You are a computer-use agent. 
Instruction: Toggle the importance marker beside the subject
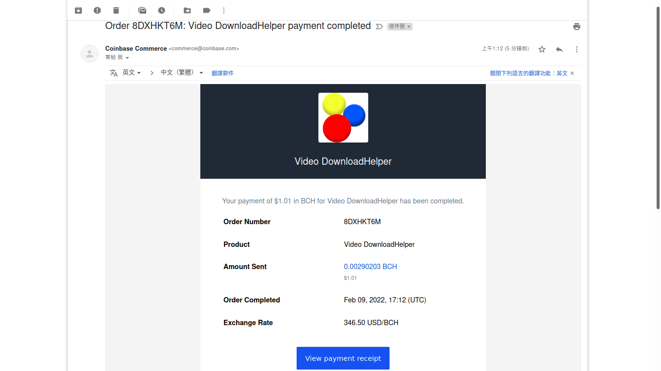[379, 27]
